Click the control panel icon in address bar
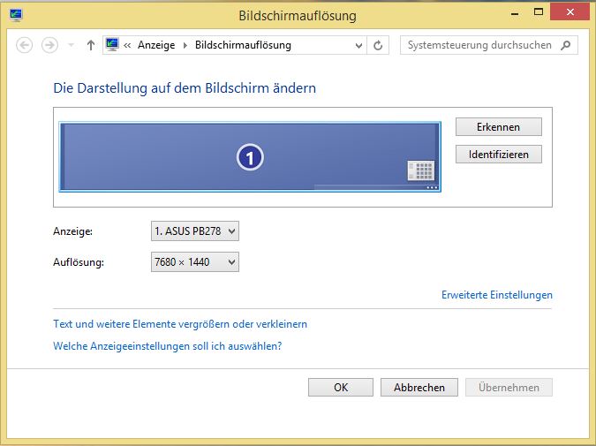 [x=112, y=45]
